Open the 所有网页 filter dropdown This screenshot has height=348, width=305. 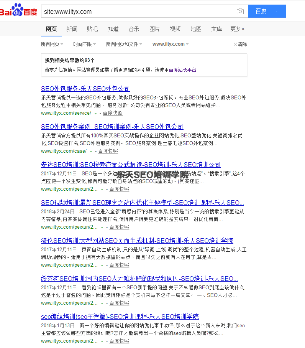coord(52,44)
